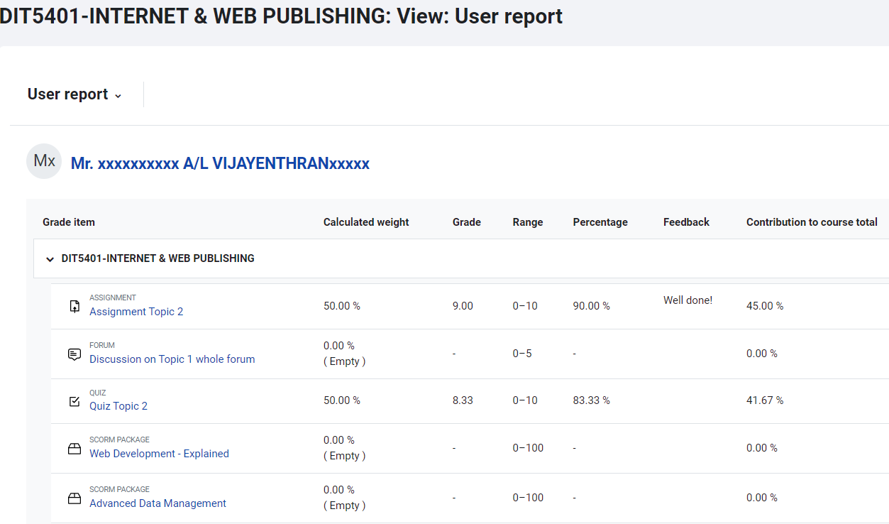Click the Well done! feedback text
Screen dimensions: 889x524
(688, 300)
